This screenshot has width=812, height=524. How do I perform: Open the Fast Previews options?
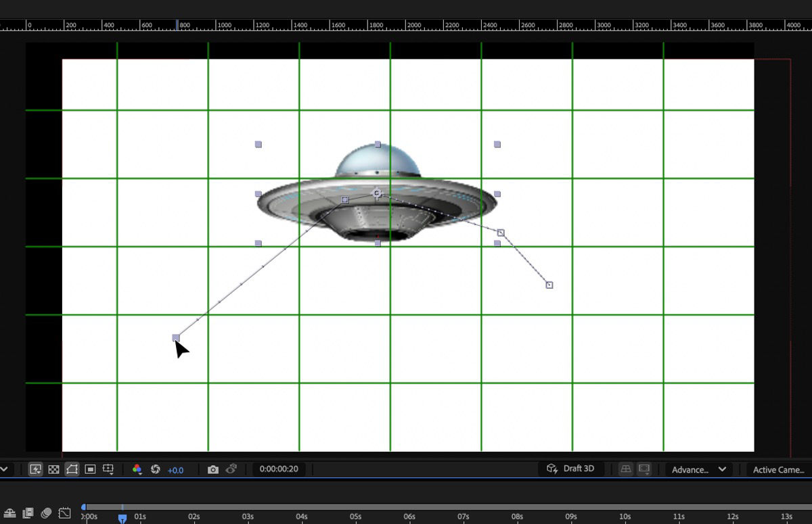click(x=36, y=469)
